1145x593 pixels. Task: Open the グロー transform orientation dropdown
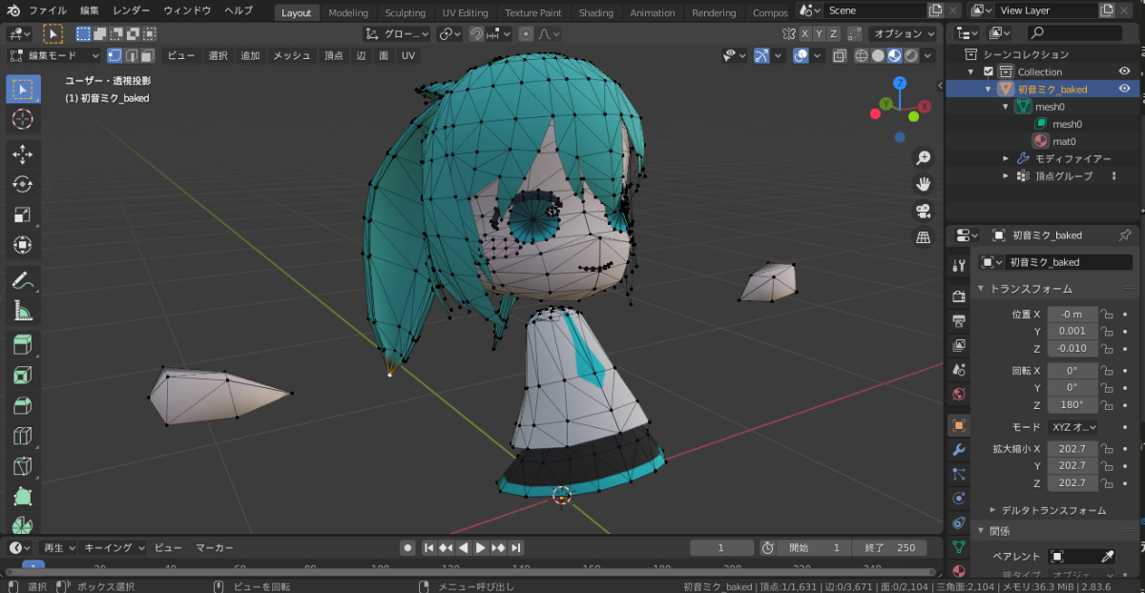point(397,33)
